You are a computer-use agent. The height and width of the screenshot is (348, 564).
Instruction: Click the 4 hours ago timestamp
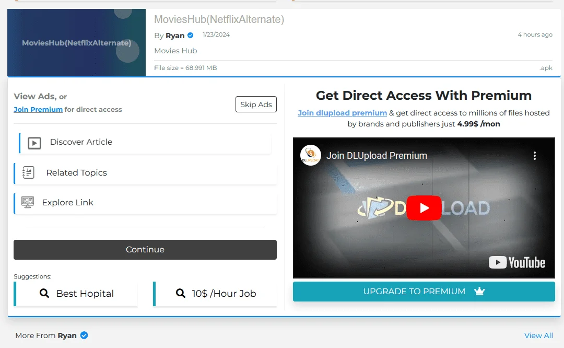point(535,34)
